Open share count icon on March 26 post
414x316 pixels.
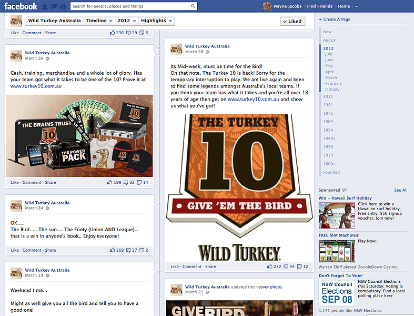(x=139, y=182)
